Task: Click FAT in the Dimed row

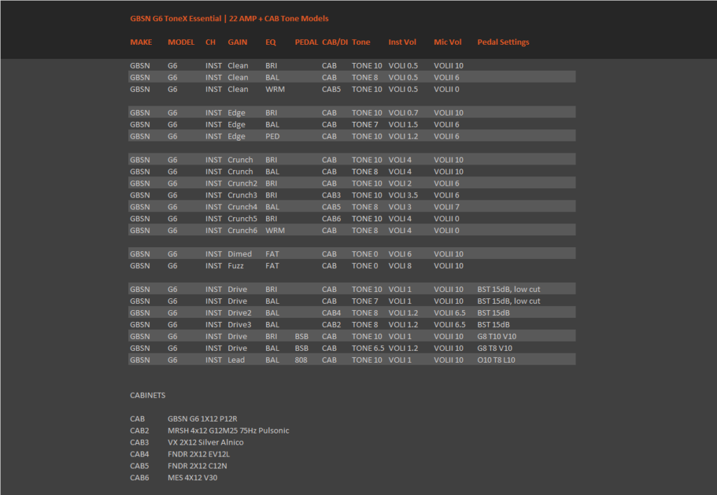Action: [x=272, y=254]
